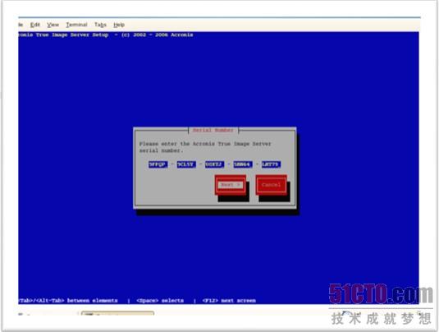Select the third serial number field
439x332 pixels.
coord(214,164)
